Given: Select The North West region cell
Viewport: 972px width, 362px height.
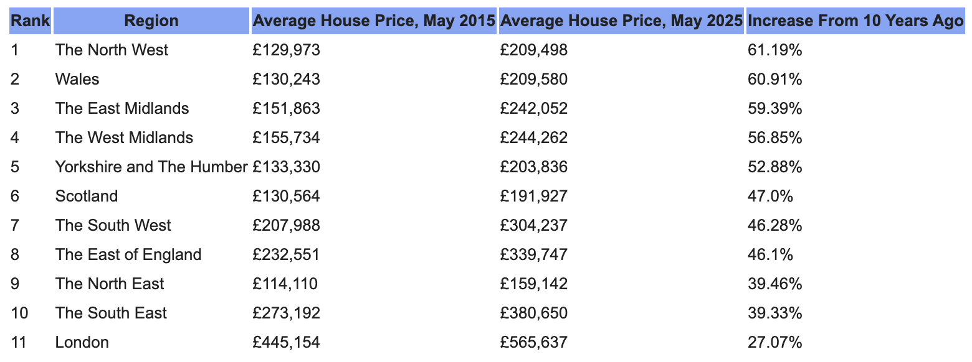Looking at the screenshot, I should tap(112, 50).
